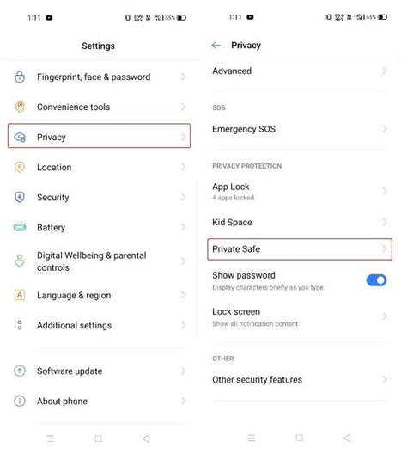Open the chevron next to Other security features

385,380
